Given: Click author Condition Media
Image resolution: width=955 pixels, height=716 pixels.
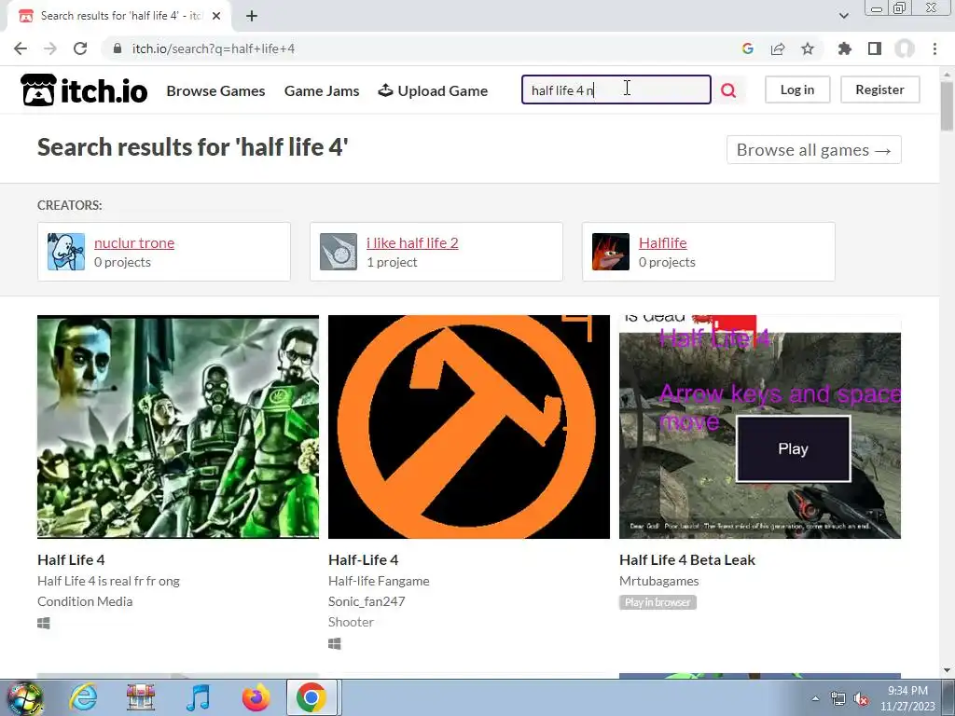Looking at the screenshot, I should [x=85, y=601].
